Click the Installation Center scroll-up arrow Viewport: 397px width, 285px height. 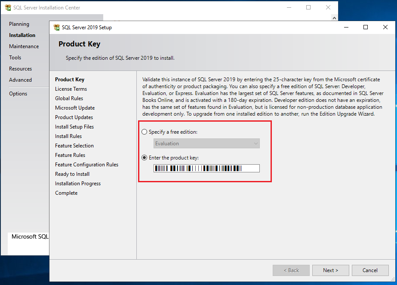click(335, 18)
